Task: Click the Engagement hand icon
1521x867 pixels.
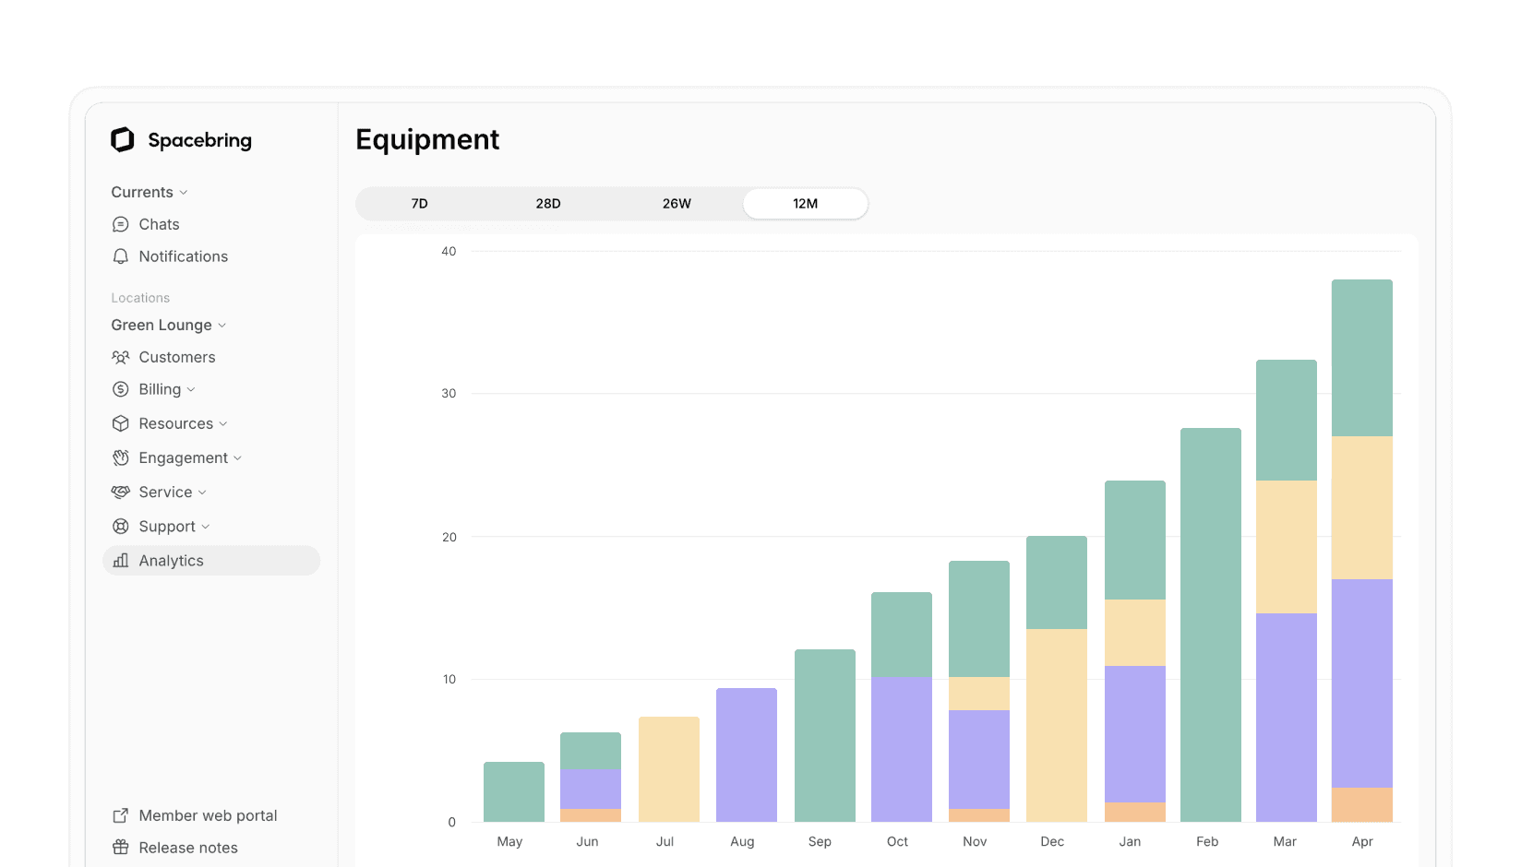Action: click(x=121, y=457)
